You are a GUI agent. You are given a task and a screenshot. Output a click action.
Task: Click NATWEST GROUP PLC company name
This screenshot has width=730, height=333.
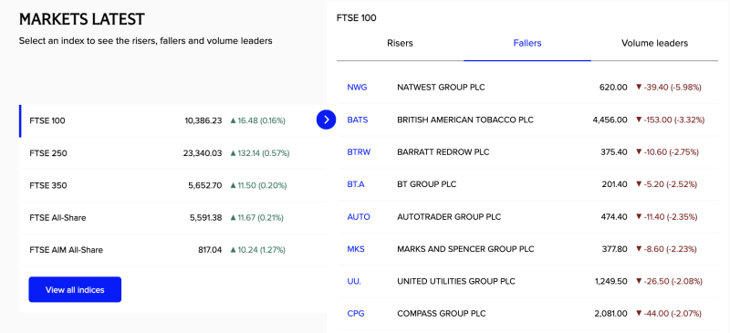[441, 87]
